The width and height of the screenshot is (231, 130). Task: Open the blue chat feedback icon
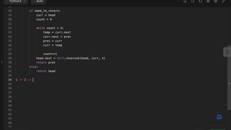click(219, 117)
